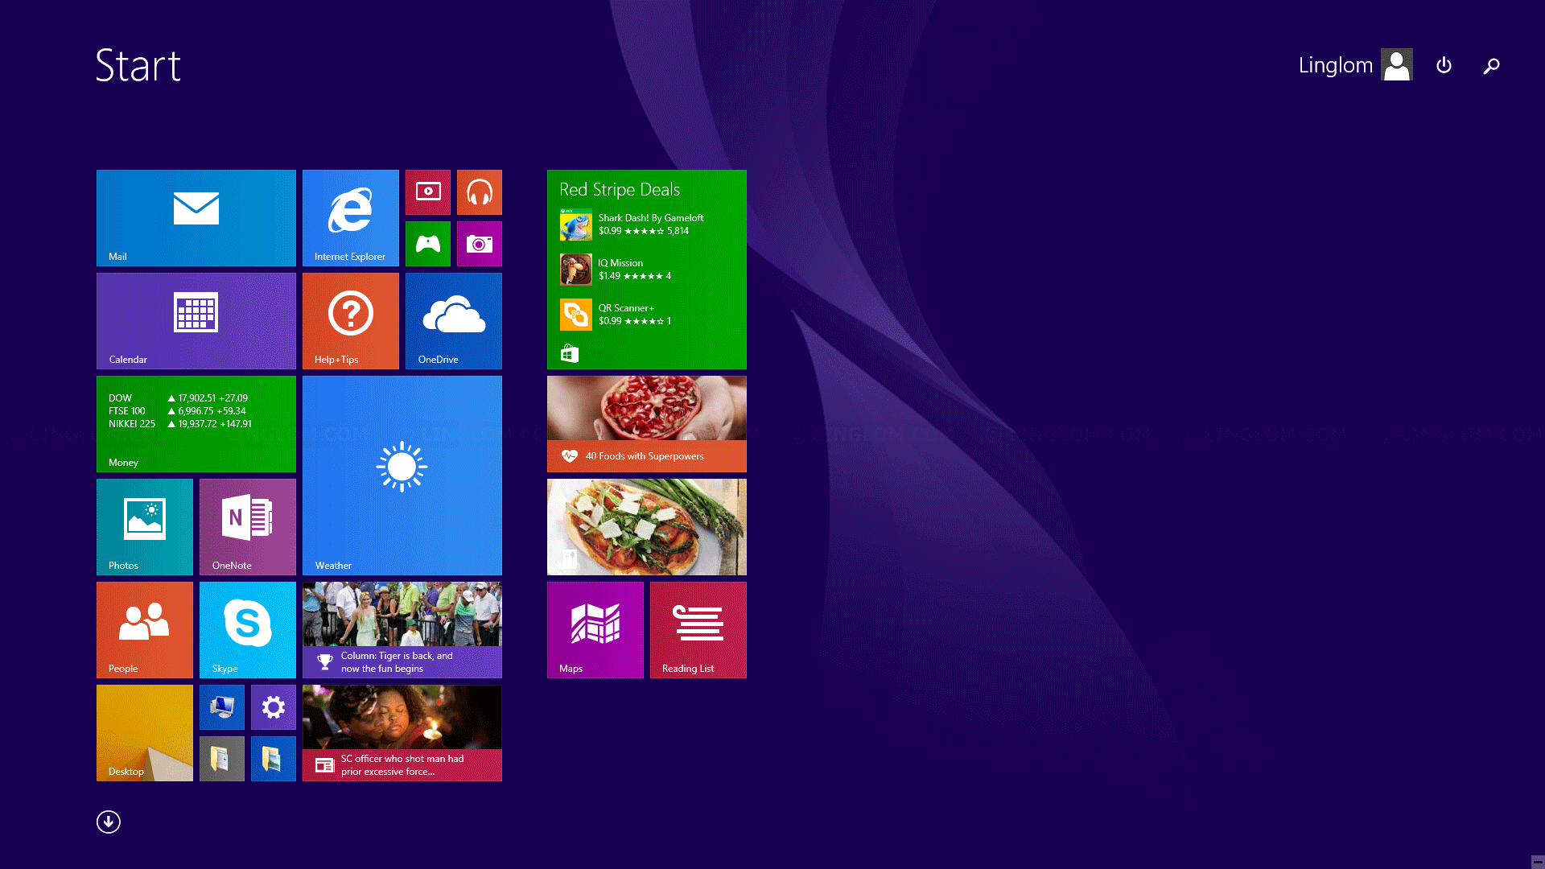Launch Internet Explorer

click(x=350, y=217)
